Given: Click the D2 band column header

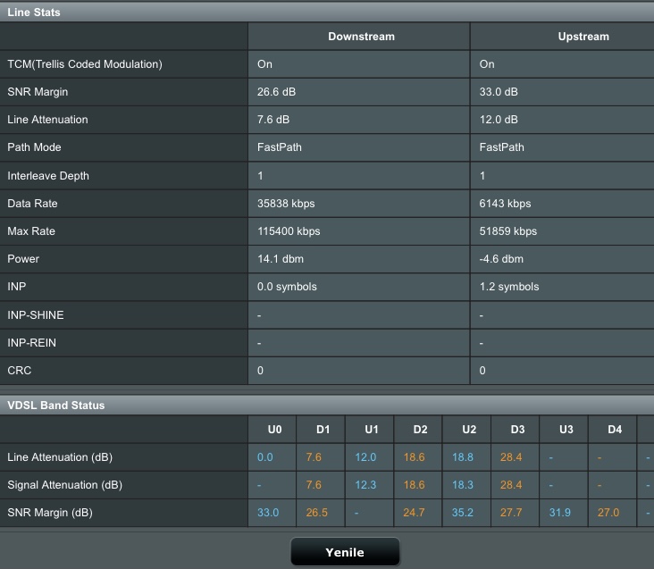Looking at the screenshot, I should (x=420, y=430).
